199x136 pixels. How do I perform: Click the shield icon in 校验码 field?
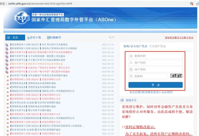click(x=131, y=76)
